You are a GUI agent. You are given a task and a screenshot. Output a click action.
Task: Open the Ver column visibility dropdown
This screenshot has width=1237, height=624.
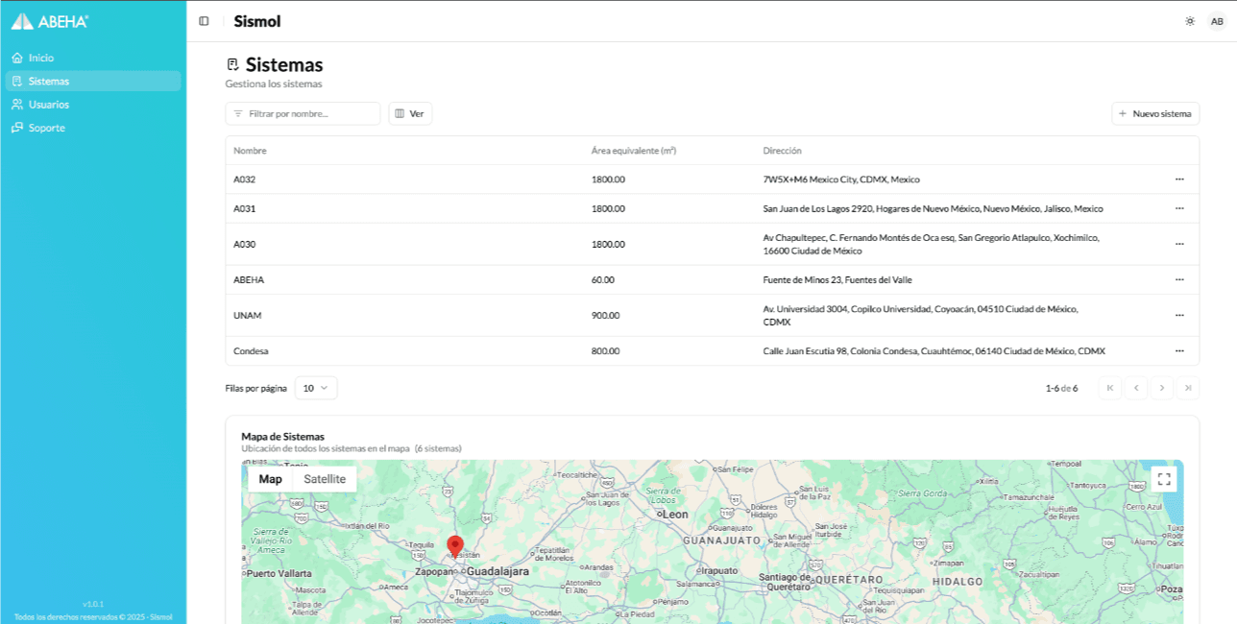pos(410,113)
